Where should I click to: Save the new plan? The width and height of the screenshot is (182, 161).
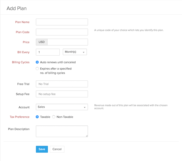42,149
